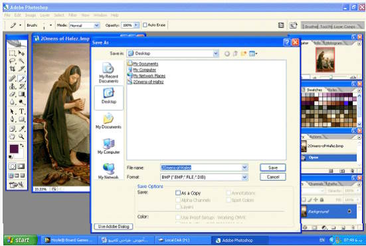Expand the Mode Normal dropdown
366x246 pixels.
[96, 25]
